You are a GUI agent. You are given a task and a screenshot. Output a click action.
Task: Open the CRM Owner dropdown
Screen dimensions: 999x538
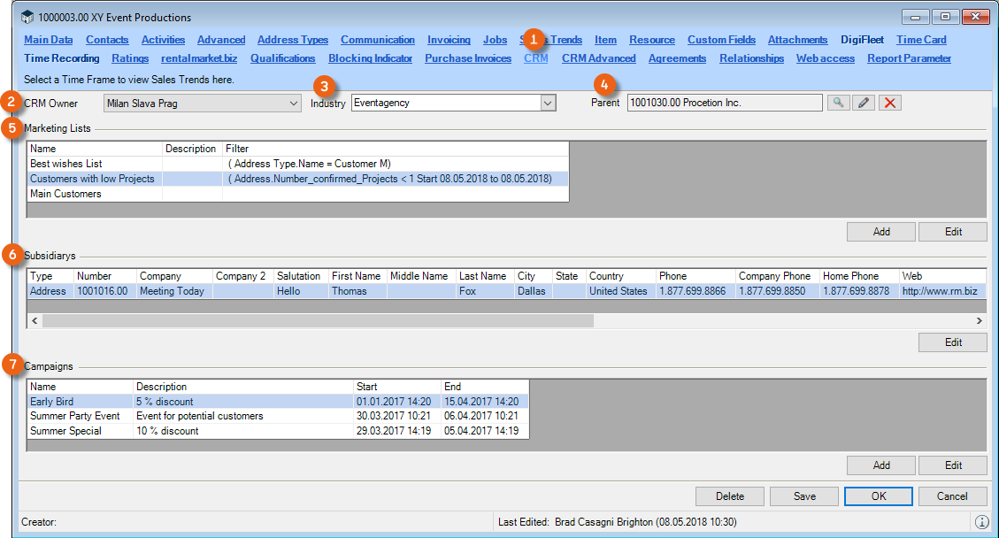pos(294,104)
